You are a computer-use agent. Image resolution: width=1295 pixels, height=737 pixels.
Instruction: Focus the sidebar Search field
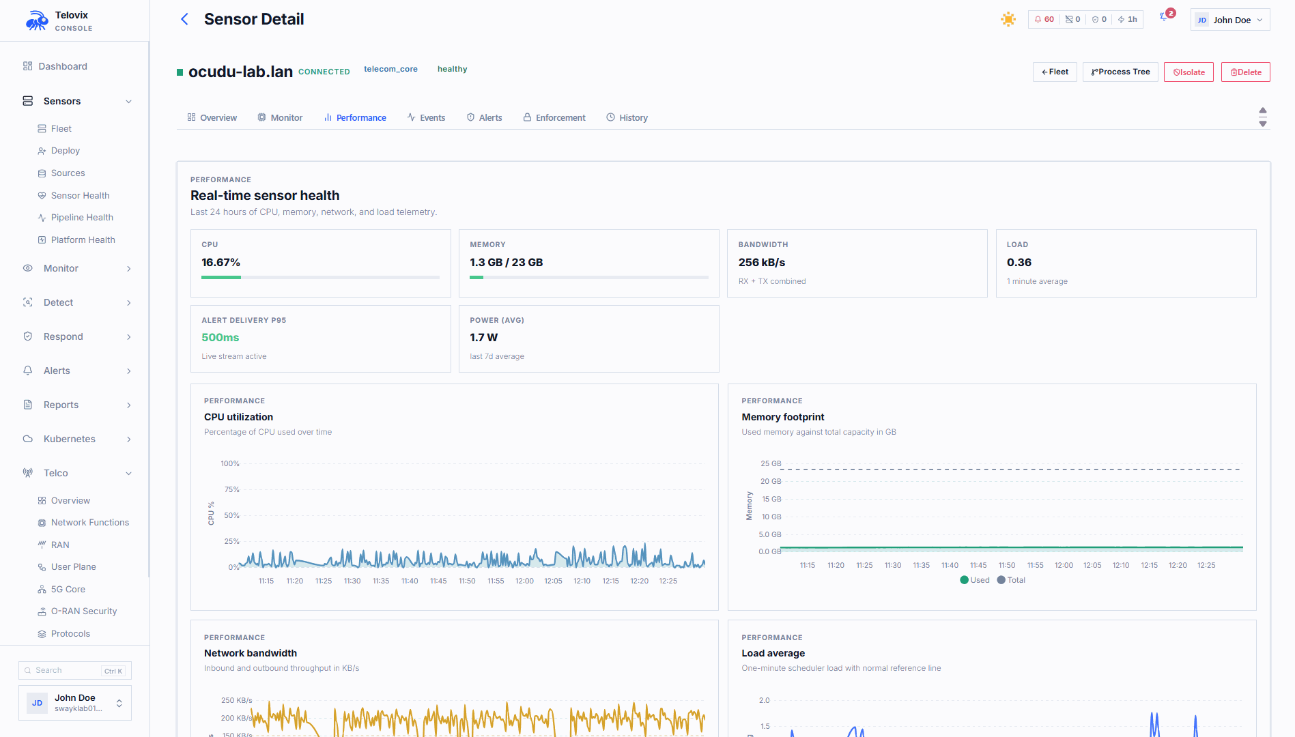75,670
